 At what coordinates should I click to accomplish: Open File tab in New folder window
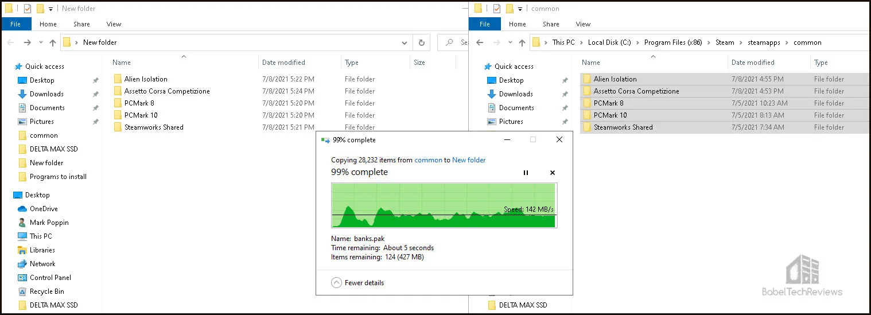15,24
